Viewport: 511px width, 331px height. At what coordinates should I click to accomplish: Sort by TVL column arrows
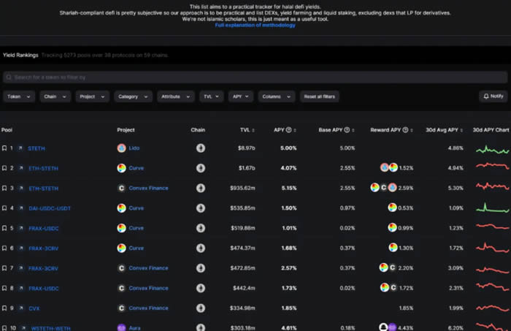(x=253, y=130)
